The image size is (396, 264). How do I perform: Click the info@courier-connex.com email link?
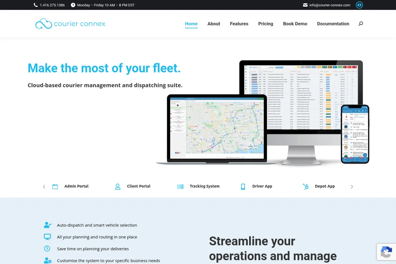[x=330, y=5]
